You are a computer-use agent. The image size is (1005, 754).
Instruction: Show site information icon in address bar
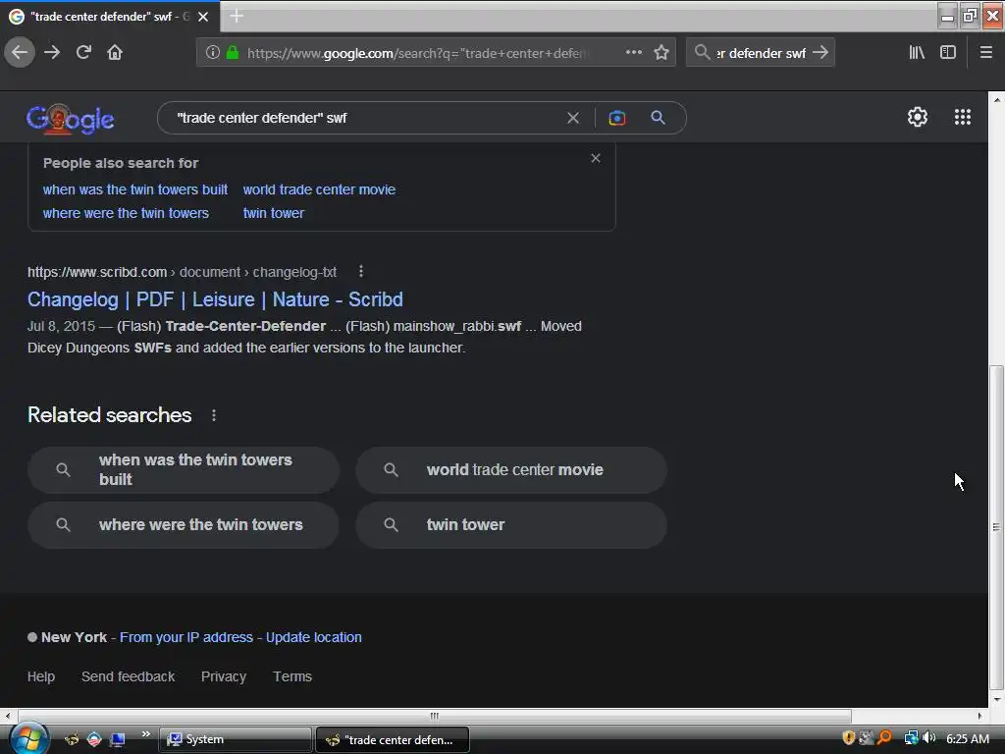point(213,53)
